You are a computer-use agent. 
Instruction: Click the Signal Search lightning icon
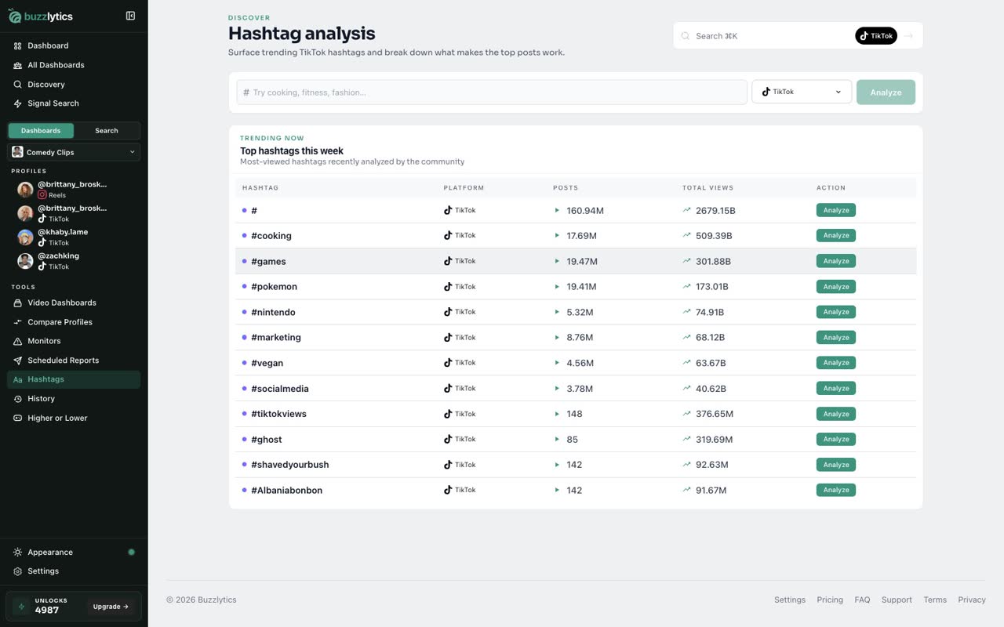click(x=17, y=103)
